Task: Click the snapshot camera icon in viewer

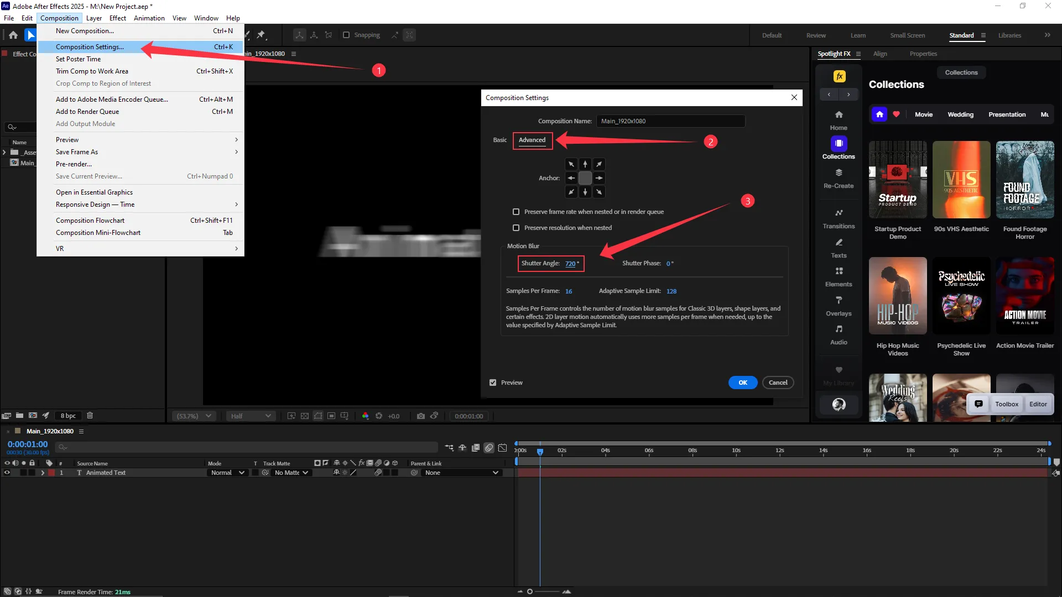Action: click(x=420, y=416)
